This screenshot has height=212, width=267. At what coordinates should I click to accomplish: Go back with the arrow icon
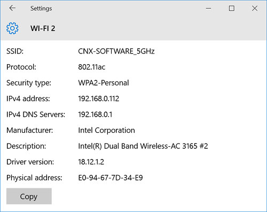pyautogui.click(x=12, y=8)
